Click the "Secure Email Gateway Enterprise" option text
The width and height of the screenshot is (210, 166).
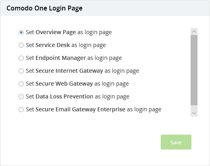[80, 109]
